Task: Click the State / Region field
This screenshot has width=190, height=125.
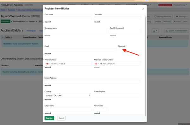Action: [x=117, y=96]
